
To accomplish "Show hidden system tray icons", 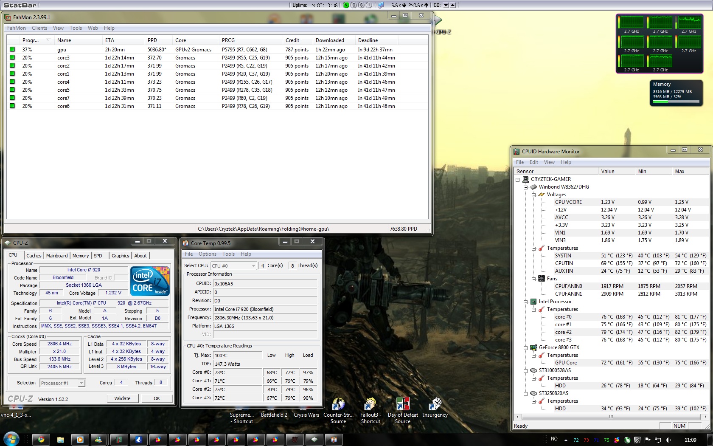I will tap(566, 440).
